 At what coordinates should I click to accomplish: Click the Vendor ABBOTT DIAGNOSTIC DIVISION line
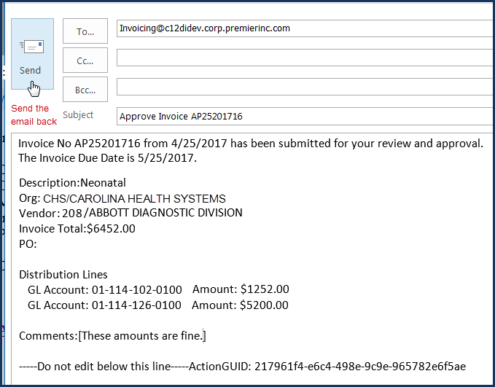pos(130,213)
